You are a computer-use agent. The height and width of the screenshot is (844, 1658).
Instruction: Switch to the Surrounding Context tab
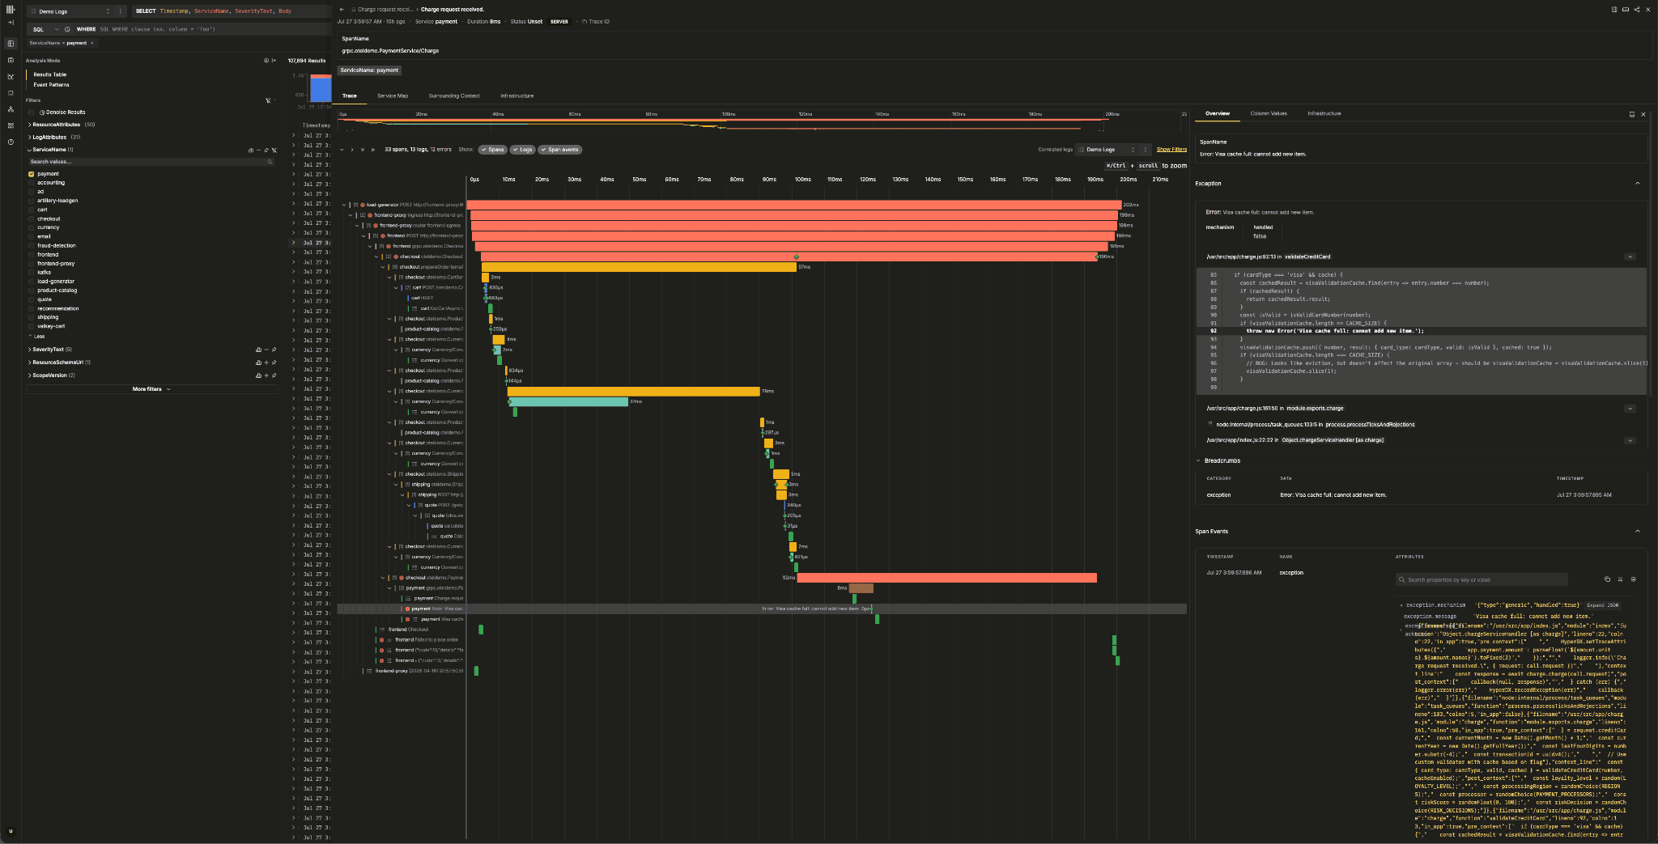tap(454, 96)
